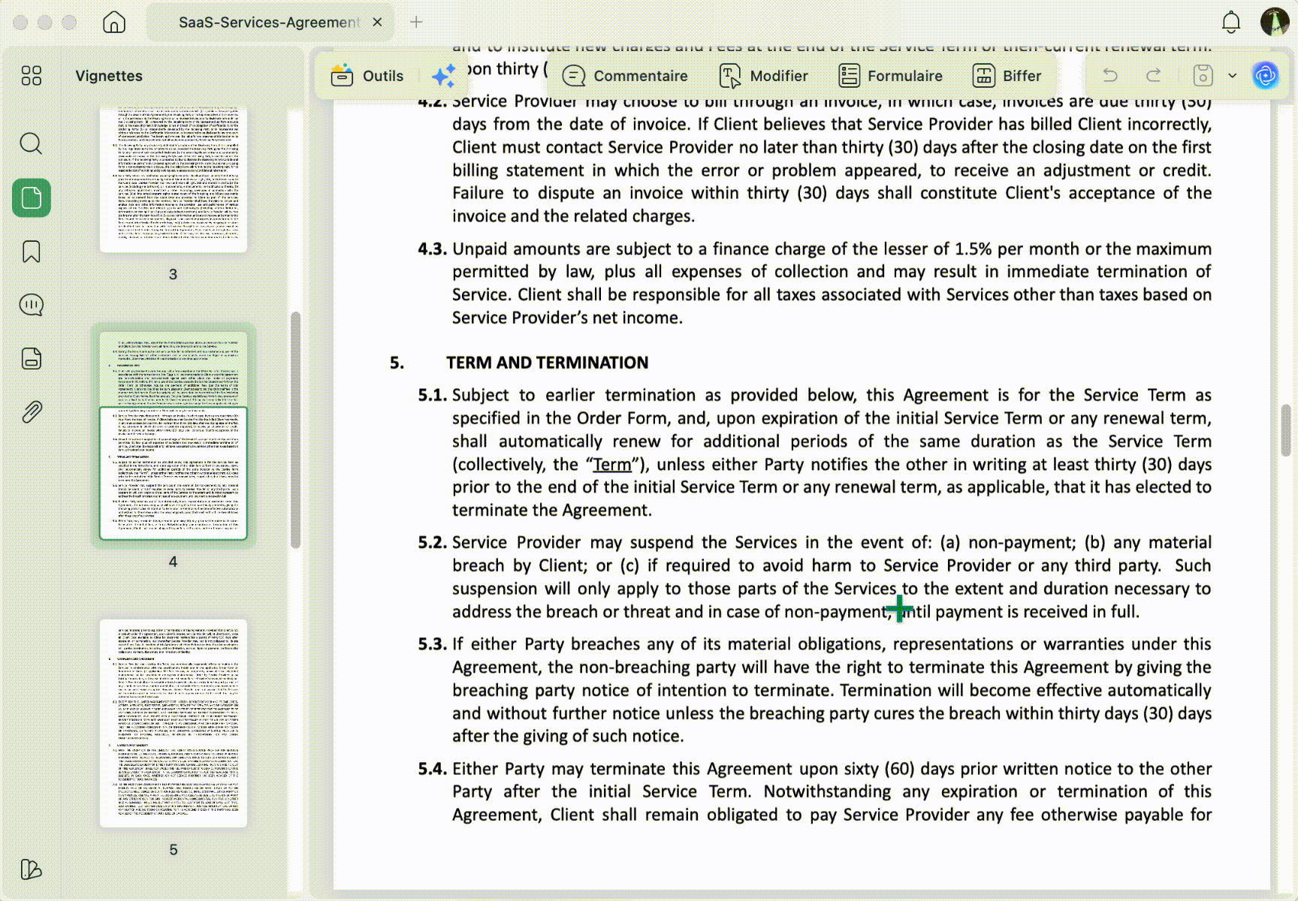Screen dimensions: 1298x901
Task: Open the Outils menu
Action: coord(367,76)
